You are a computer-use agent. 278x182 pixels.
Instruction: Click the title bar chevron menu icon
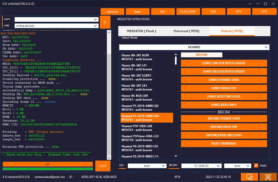[250, 4]
